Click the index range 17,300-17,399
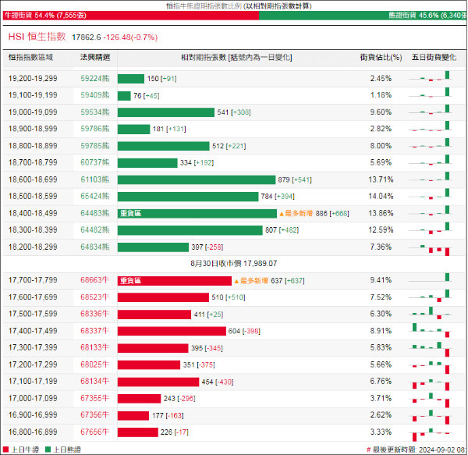The height and width of the screenshot is (455, 468). [33, 348]
